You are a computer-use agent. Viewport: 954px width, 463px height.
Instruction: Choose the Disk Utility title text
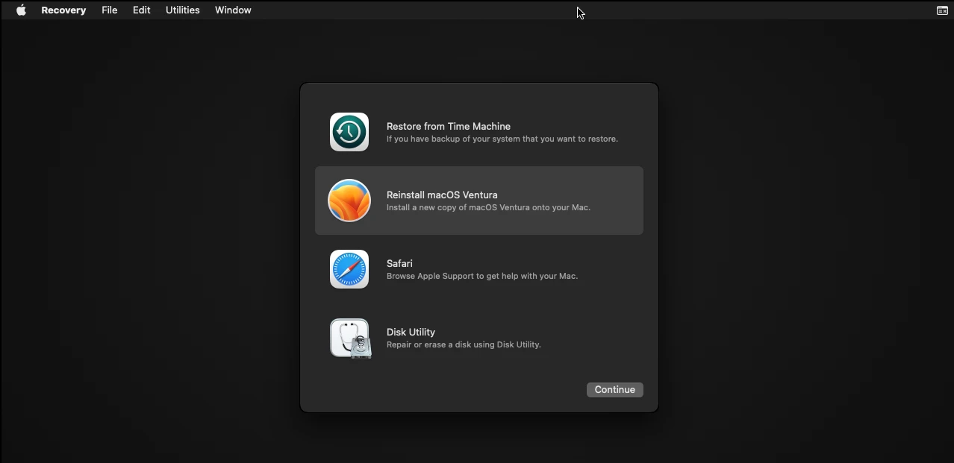[411, 332]
